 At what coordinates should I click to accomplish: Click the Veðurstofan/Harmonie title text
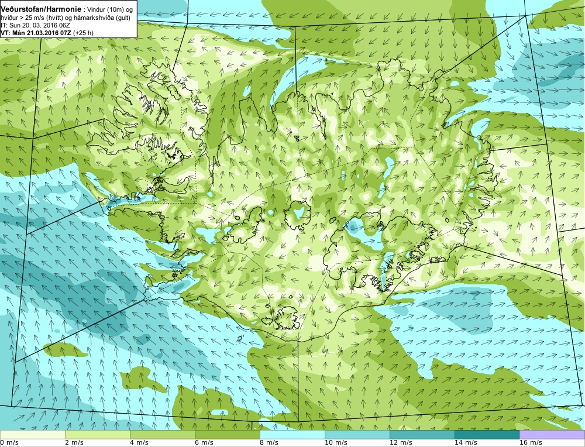click(41, 9)
